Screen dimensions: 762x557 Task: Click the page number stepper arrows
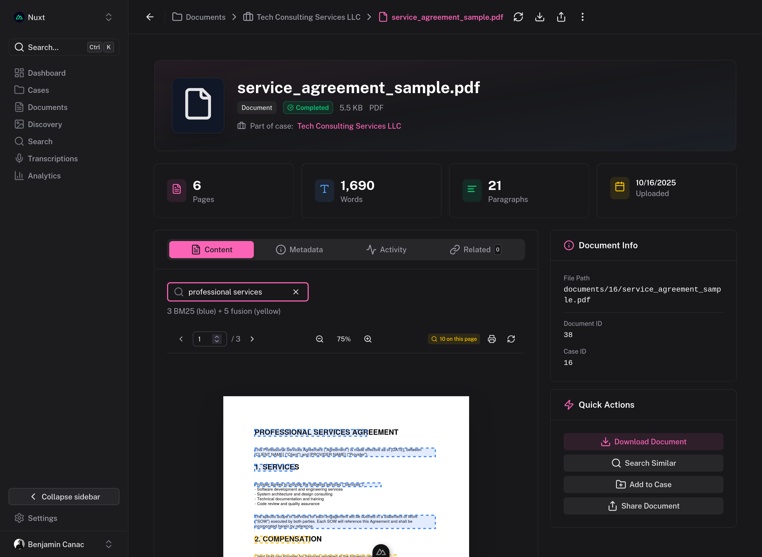tap(217, 339)
